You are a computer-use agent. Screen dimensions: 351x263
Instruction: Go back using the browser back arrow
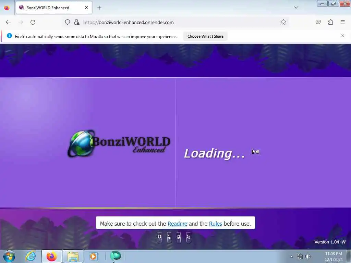point(8,22)
